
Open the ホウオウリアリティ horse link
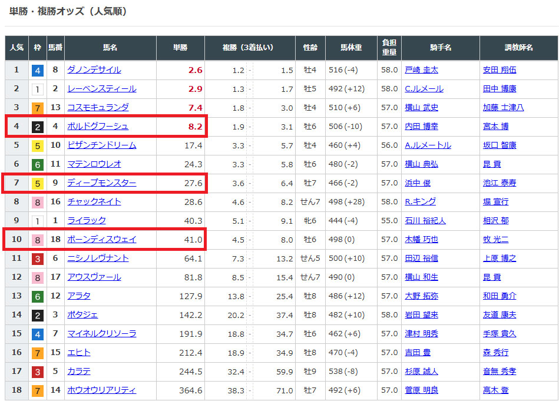click(101, 390)
